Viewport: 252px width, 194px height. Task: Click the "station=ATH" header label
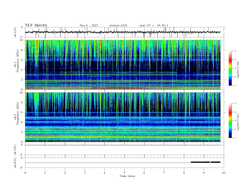118,25
